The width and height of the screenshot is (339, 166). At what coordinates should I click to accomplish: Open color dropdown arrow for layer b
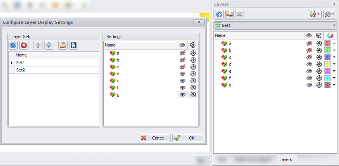click(334, 50)
